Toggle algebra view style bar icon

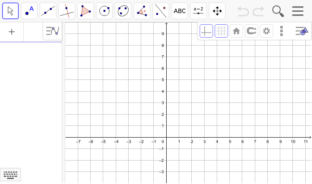(53, 31)
